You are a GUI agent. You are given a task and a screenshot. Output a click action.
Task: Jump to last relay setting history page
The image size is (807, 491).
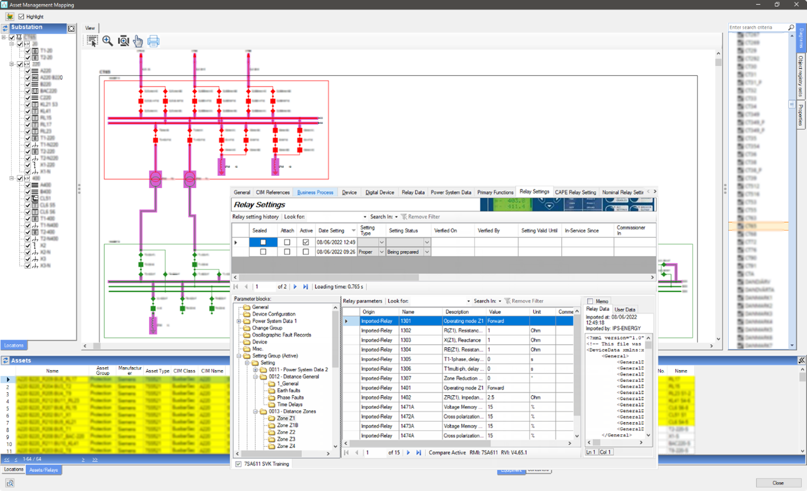coord(305,287)
